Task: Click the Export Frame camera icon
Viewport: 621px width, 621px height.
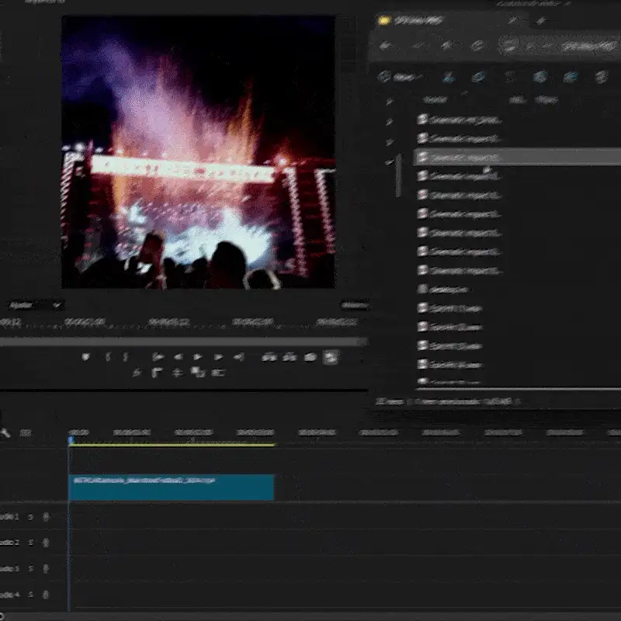Action: tap(310, 357)
